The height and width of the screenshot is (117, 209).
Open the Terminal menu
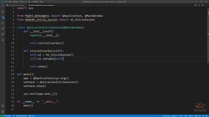(x=35, y=2)
